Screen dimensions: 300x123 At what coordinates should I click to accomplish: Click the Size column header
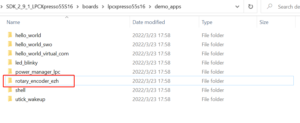click(x=264, y=22)
